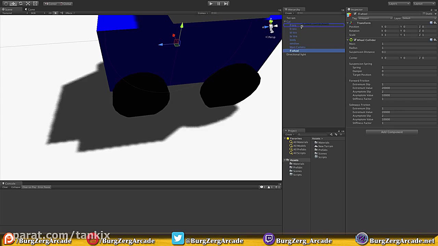Image resolution: width=438 pixels, height=246 pixels.
Task: Open Wheel Collider help reference icon
Action: point(431,40)
